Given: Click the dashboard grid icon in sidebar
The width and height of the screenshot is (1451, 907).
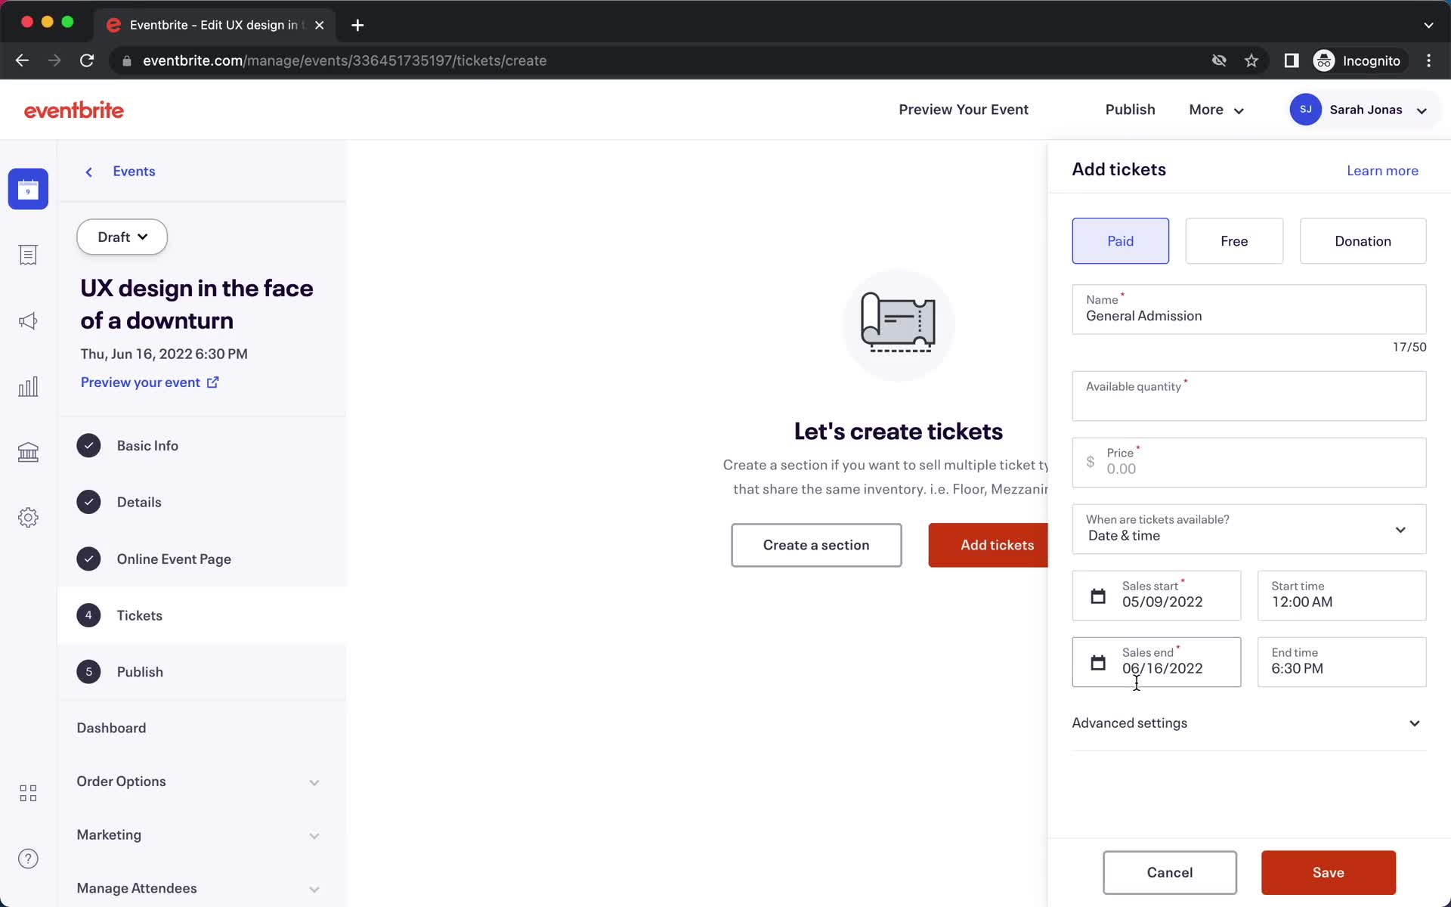Looking at the screenshot, I should pyautogui.click(x=28, y=793).
